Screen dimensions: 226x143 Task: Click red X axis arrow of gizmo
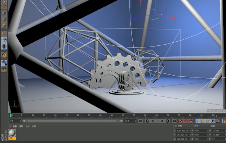[x=173, y=18]
